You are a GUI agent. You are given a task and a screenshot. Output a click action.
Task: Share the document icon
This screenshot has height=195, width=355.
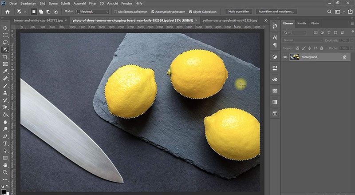pyautogui.click(x=350, y=12)
